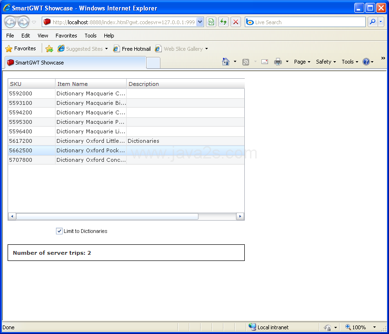This screenshot has height=334, width=389.
Task: Click the red page icon beside URL
Action: [x=47, y=22]
